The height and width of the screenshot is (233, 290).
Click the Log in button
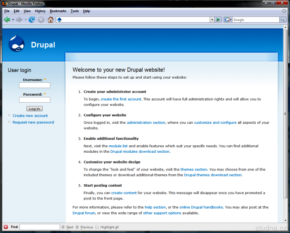[34, 109]
